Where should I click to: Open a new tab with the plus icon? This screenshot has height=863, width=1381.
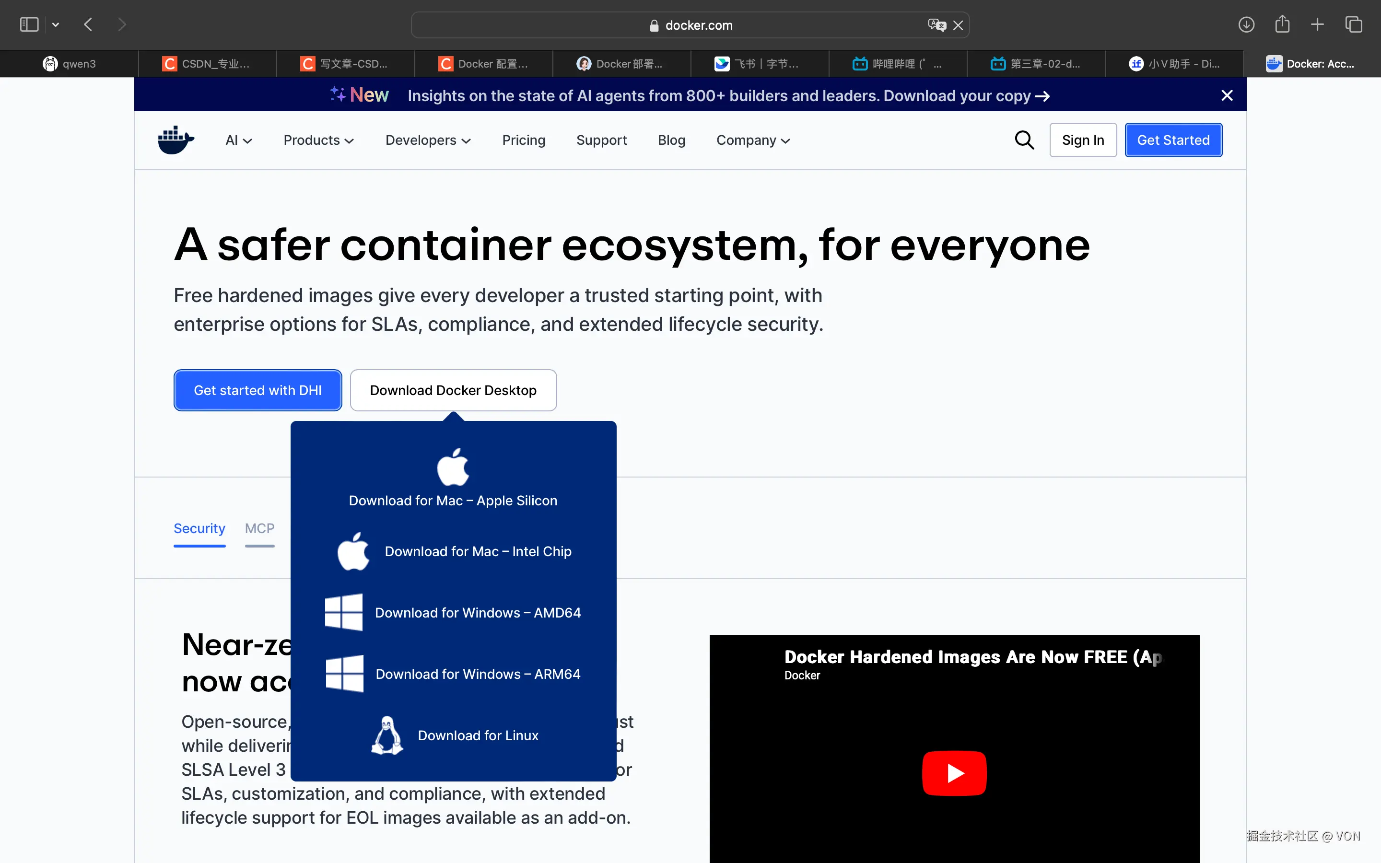coord(1317,24)
